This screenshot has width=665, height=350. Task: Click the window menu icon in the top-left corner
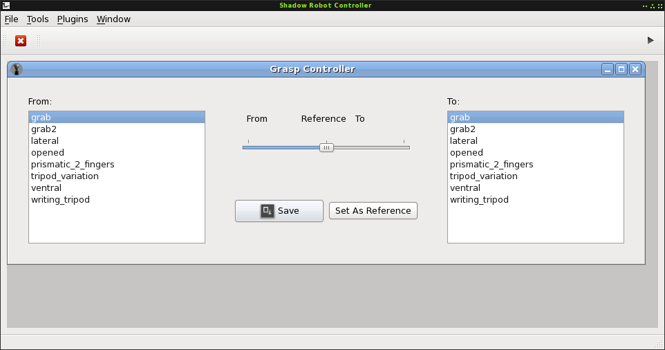tap(6, 6)
